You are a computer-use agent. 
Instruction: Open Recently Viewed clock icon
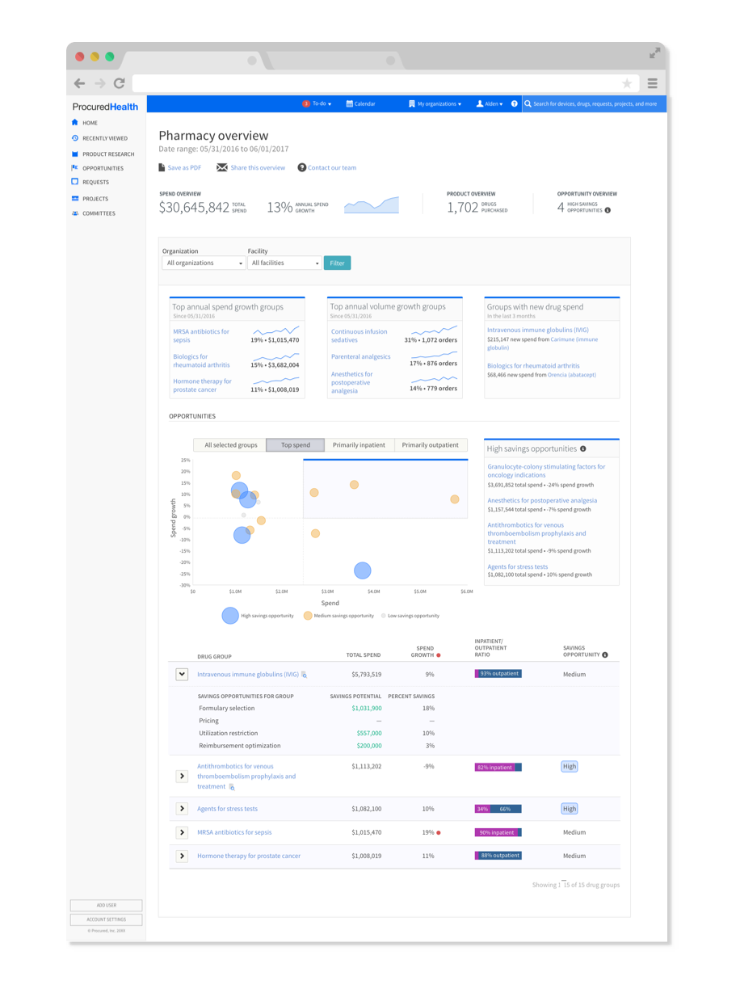tap(75, 138)
